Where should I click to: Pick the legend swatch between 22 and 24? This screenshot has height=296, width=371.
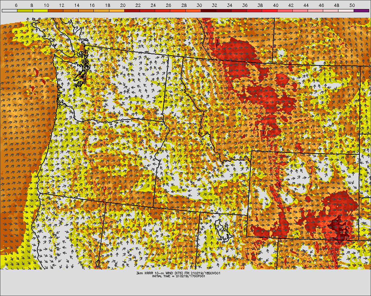(147, 10)
